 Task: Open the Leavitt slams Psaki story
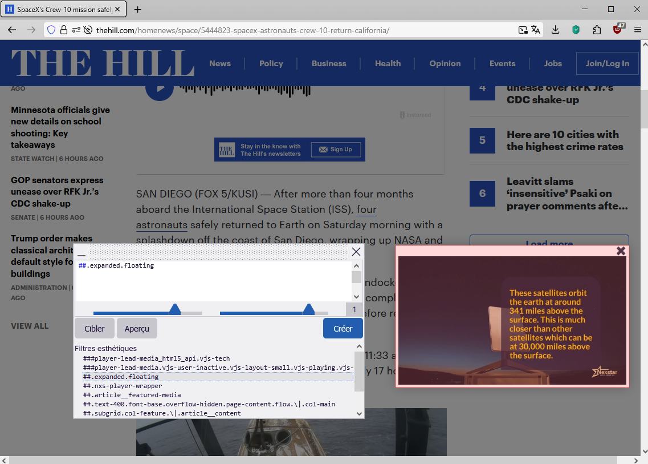pyautogui.click(x=567, y=193)
